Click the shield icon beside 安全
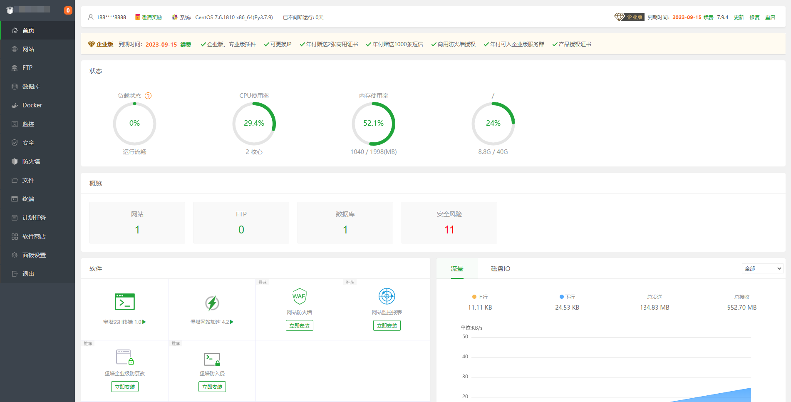Viewport: 791px width, 402px height. pos(15,143)
